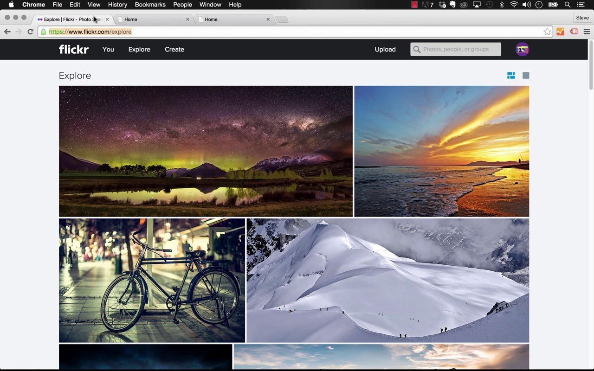Open the Chrome hamburger menu
This screenshot has width=594, height=371.
pyautogui.click(x=587, y=32)
